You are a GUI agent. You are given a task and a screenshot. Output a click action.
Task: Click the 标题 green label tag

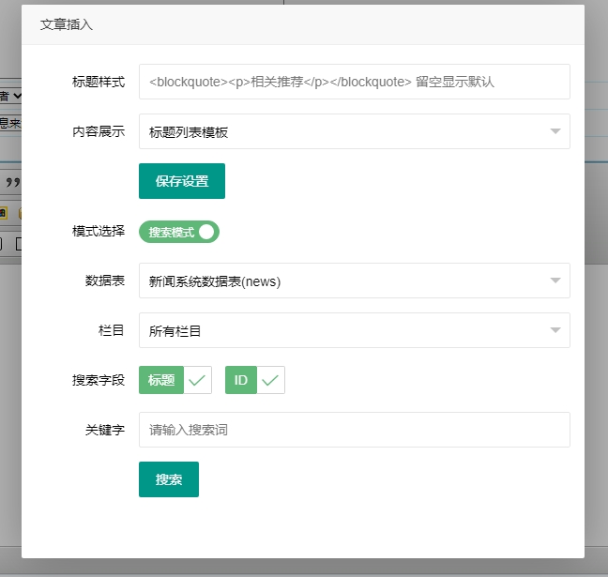coord(161,380)
